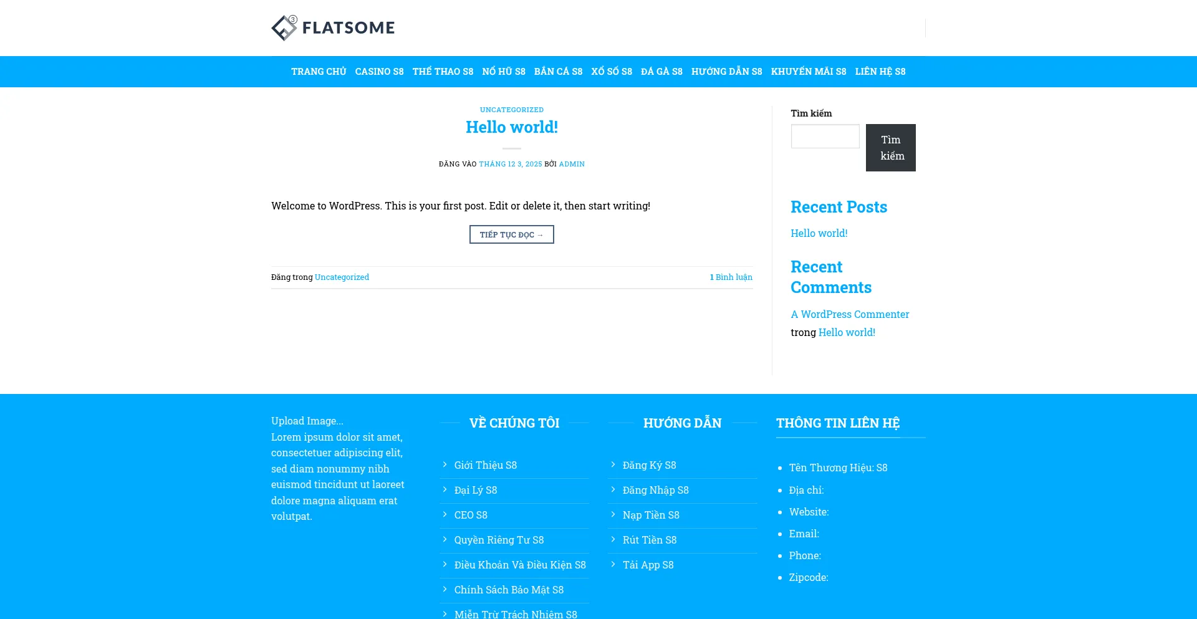Select LIÊN HỆ S8 in navigation bar

point(880,72)
